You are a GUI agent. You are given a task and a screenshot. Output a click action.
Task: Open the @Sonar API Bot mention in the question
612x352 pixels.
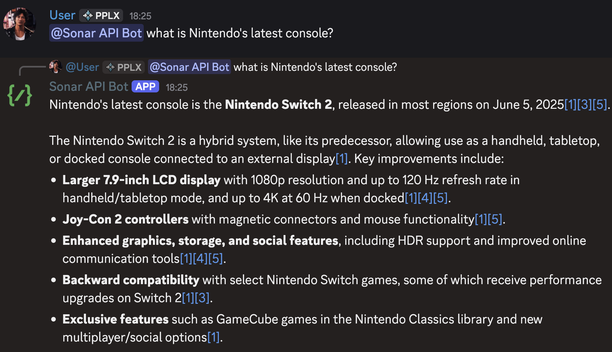point(96,33)
